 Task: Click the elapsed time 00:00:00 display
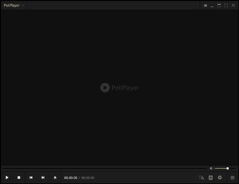coord(71,178)
